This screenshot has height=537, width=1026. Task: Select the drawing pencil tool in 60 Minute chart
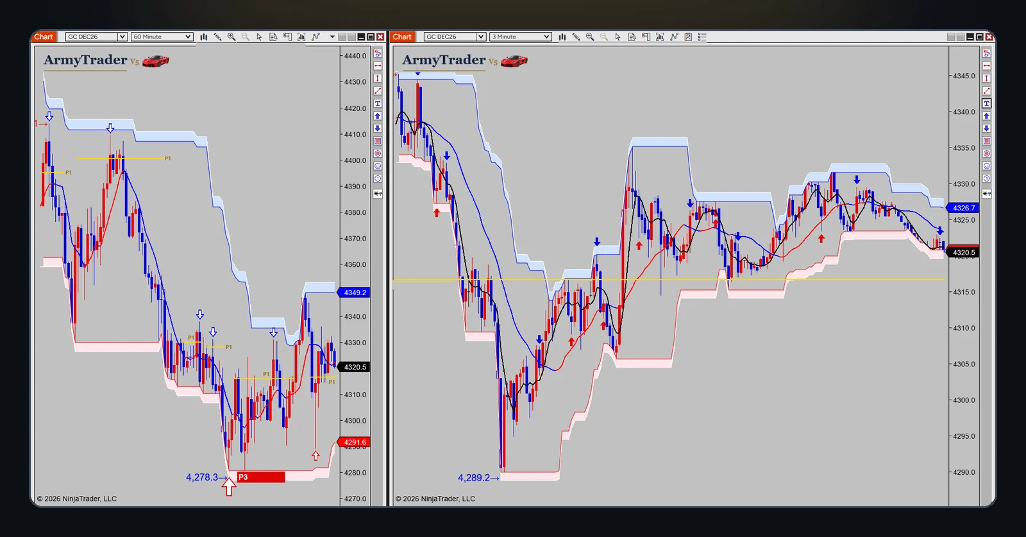pos(217,37)
